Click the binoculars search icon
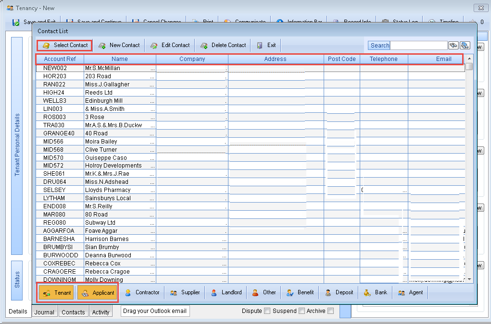491x324 pixels. [x=453, y=45]
